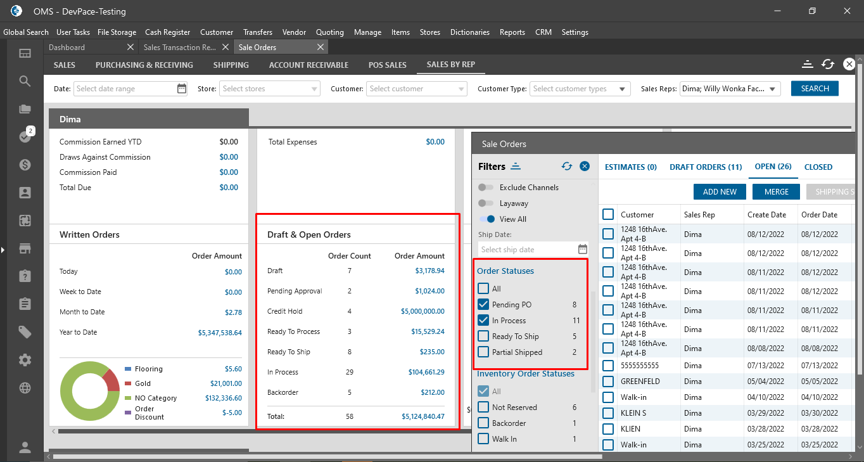Uncheck the Pending PO order status
The height and width of the screenshot is (462, 864).
483,305
